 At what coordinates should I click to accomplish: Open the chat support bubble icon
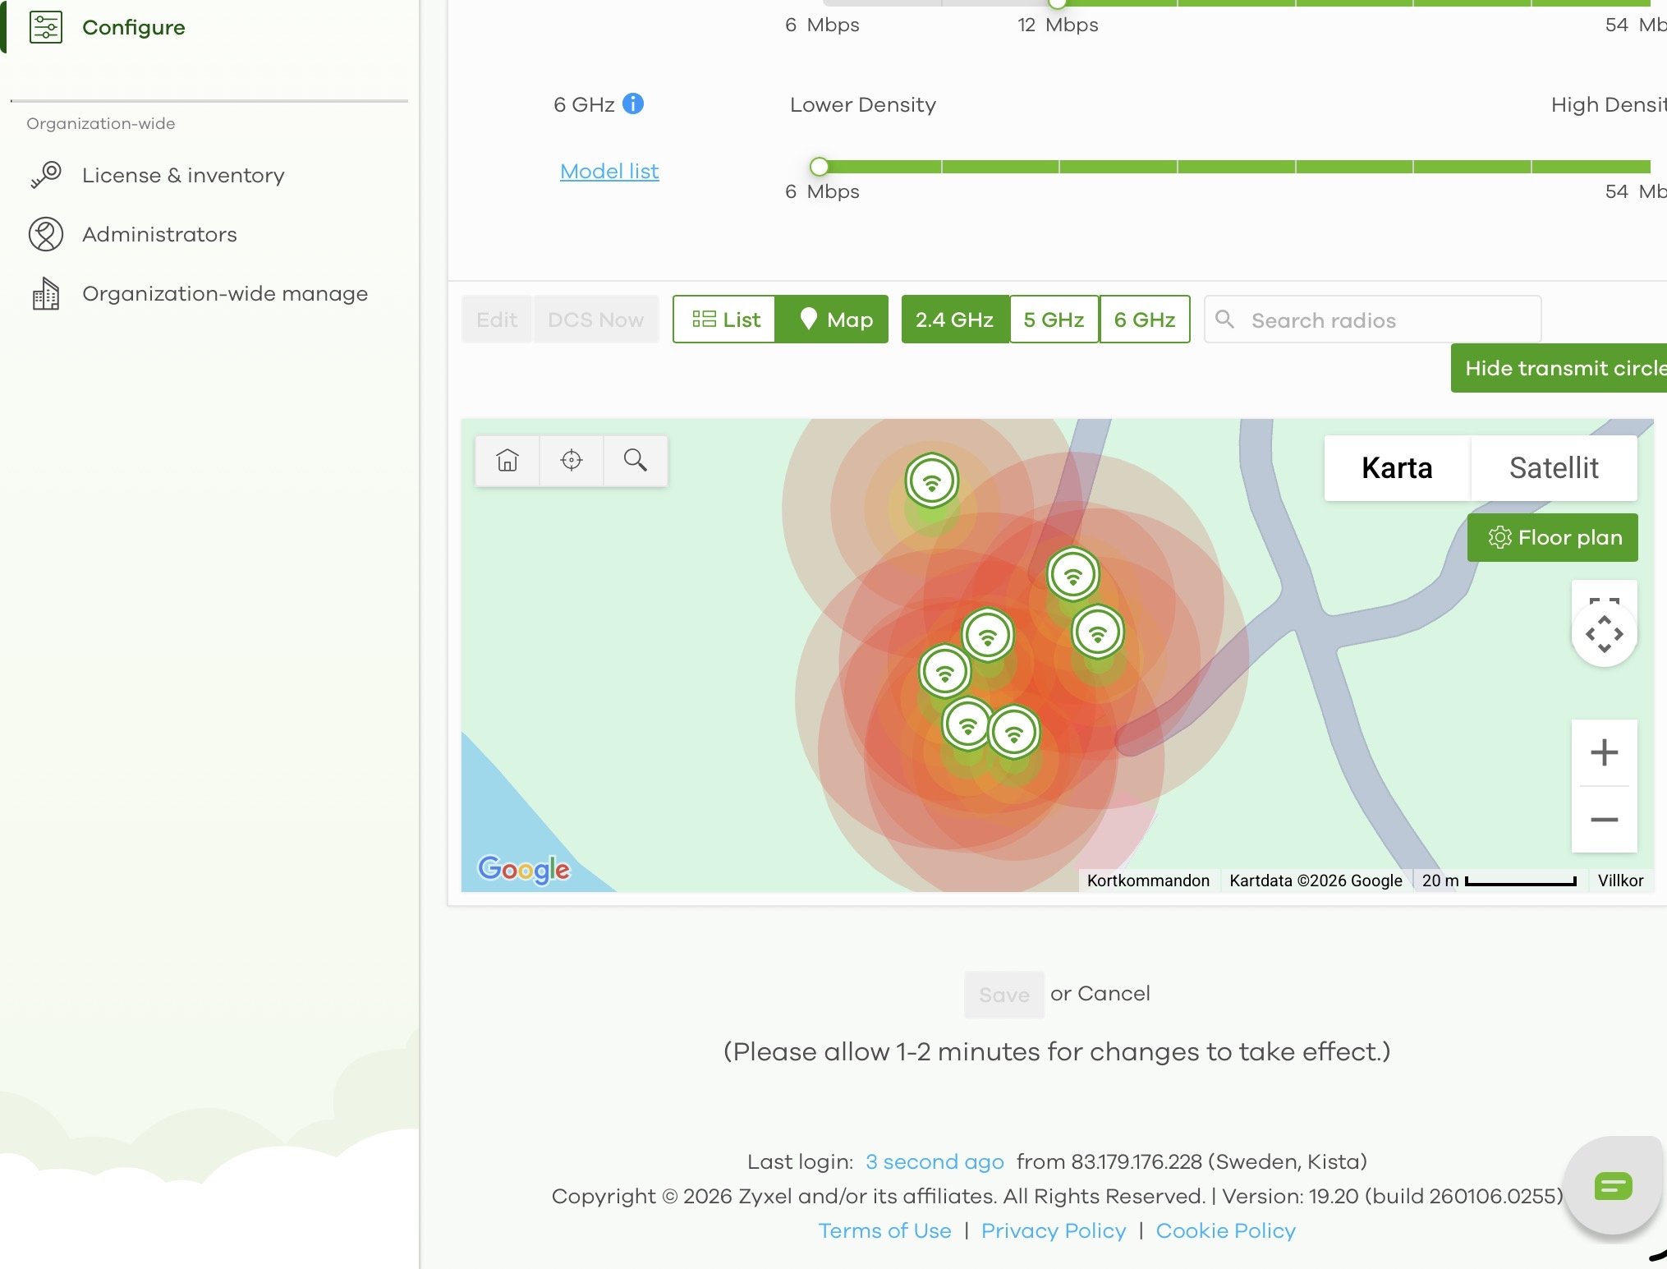pos(1612,1186)
